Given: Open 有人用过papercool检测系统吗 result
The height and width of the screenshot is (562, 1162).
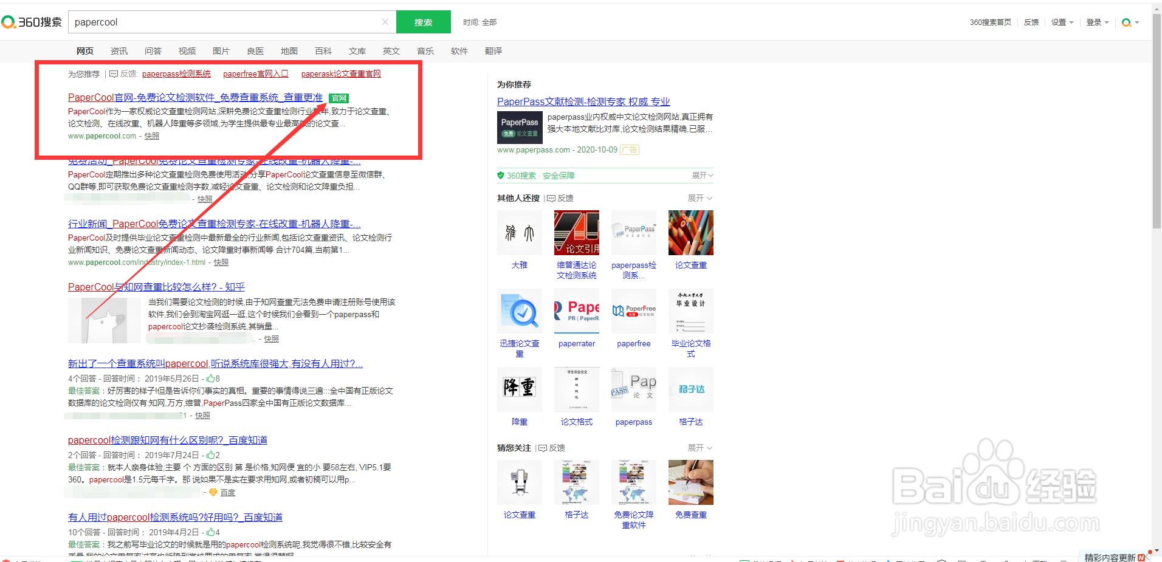Looking at the screenshot, I should pos(175,517).
